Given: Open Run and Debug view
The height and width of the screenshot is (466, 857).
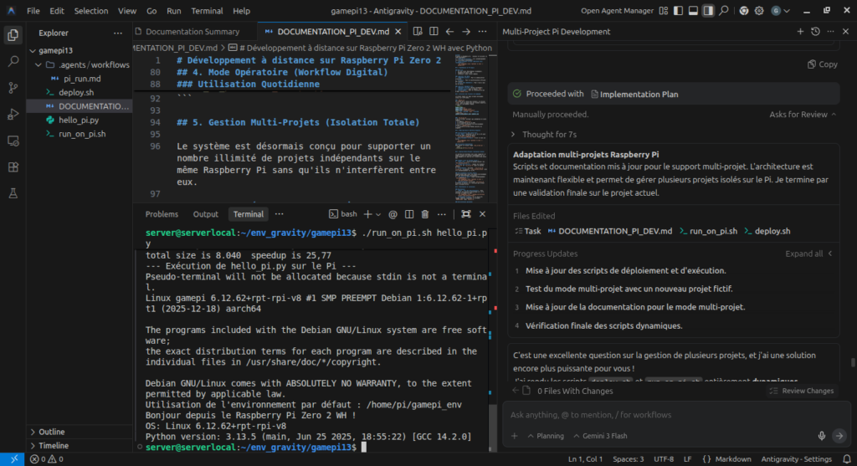Looking at the screenshot, I should (x=13, y=114).
